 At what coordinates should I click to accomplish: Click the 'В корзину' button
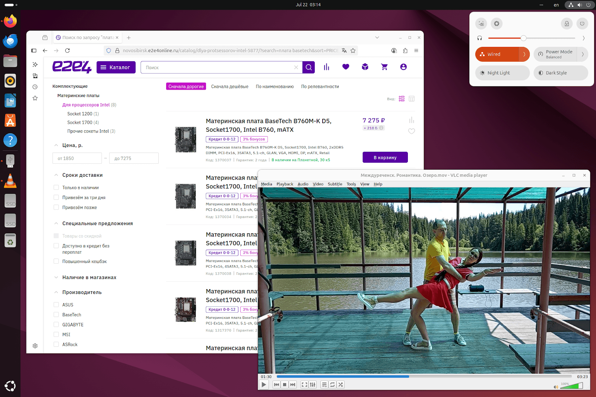point(385,157)
